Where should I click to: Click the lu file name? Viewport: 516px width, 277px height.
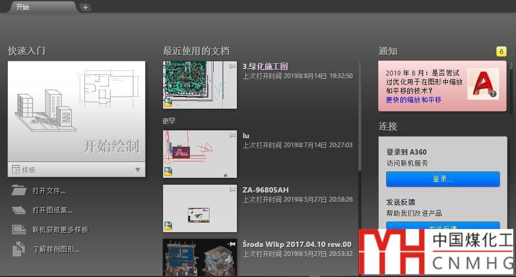point(246,136)
